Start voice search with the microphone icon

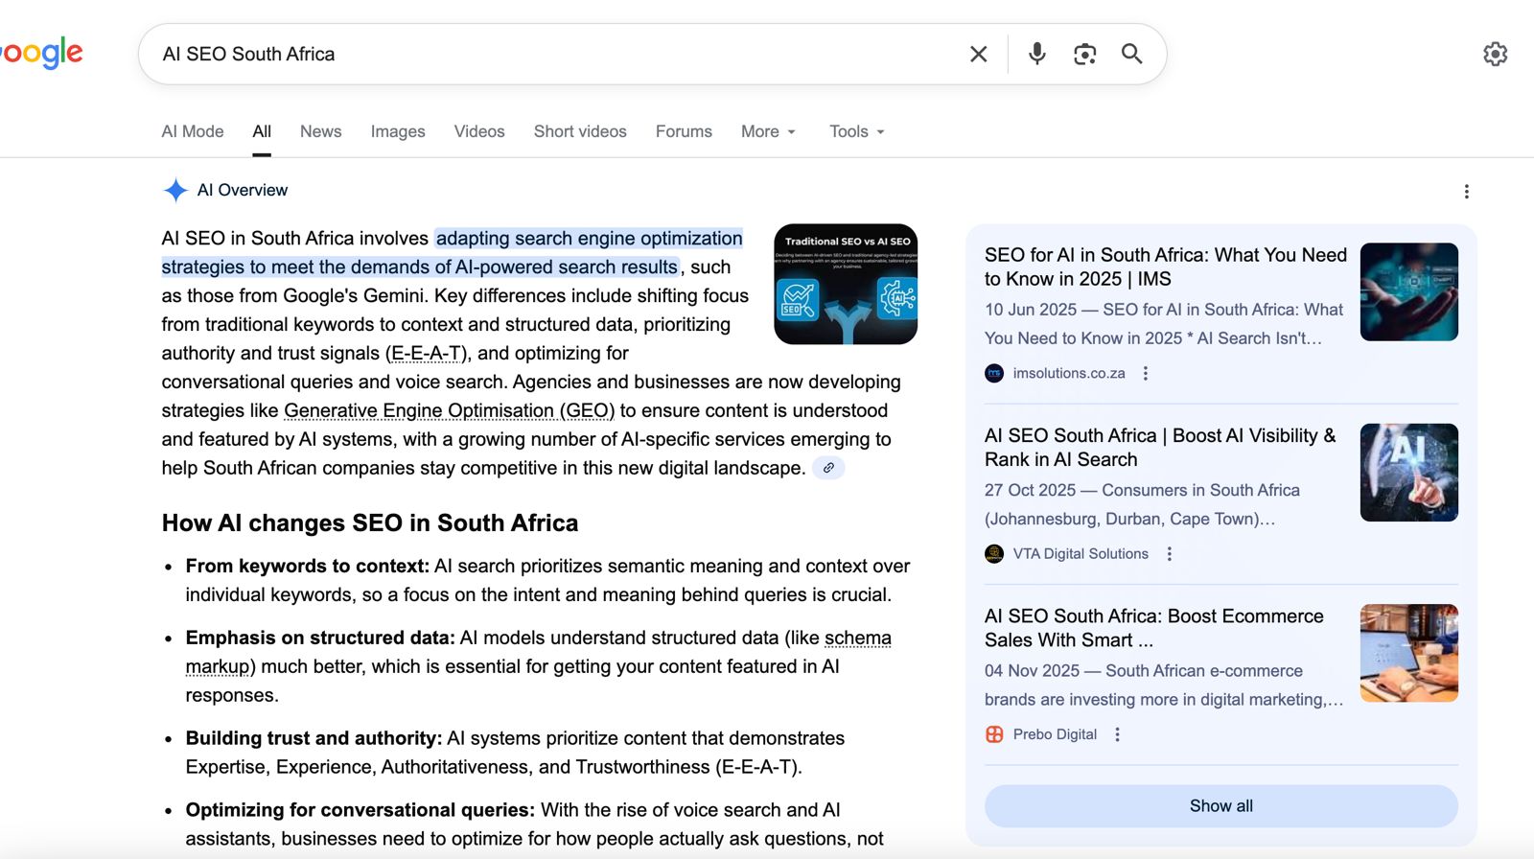tap(1036, 54)
